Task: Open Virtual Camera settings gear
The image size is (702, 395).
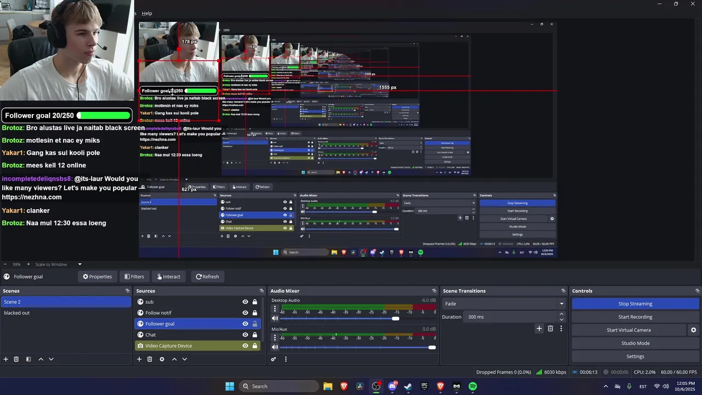Action: click(693, 330)
